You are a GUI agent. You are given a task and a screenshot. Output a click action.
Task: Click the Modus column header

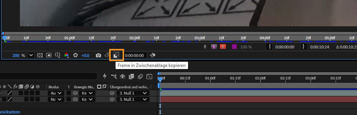[54, 87]
